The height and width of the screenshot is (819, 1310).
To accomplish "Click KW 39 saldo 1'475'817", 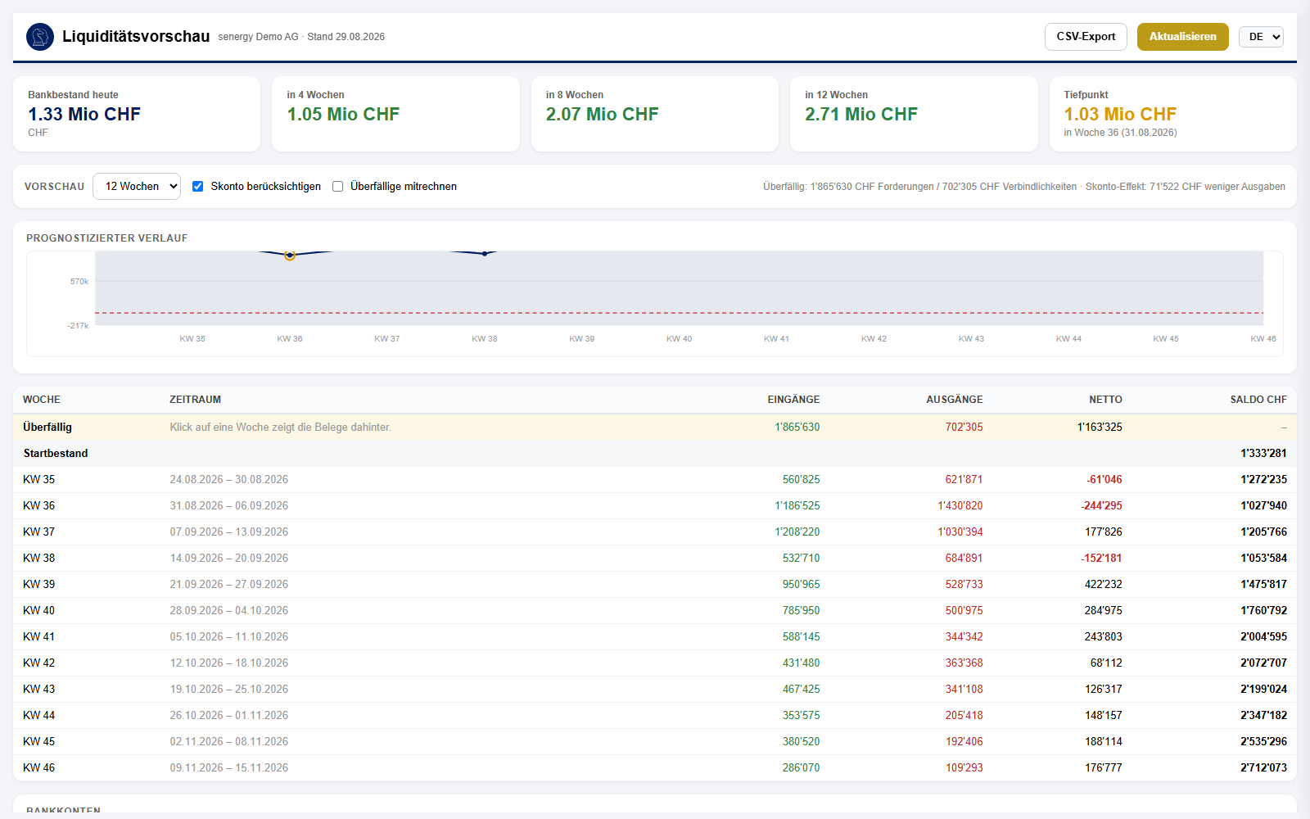I will pyautogui.click(x=1263, y=585).
